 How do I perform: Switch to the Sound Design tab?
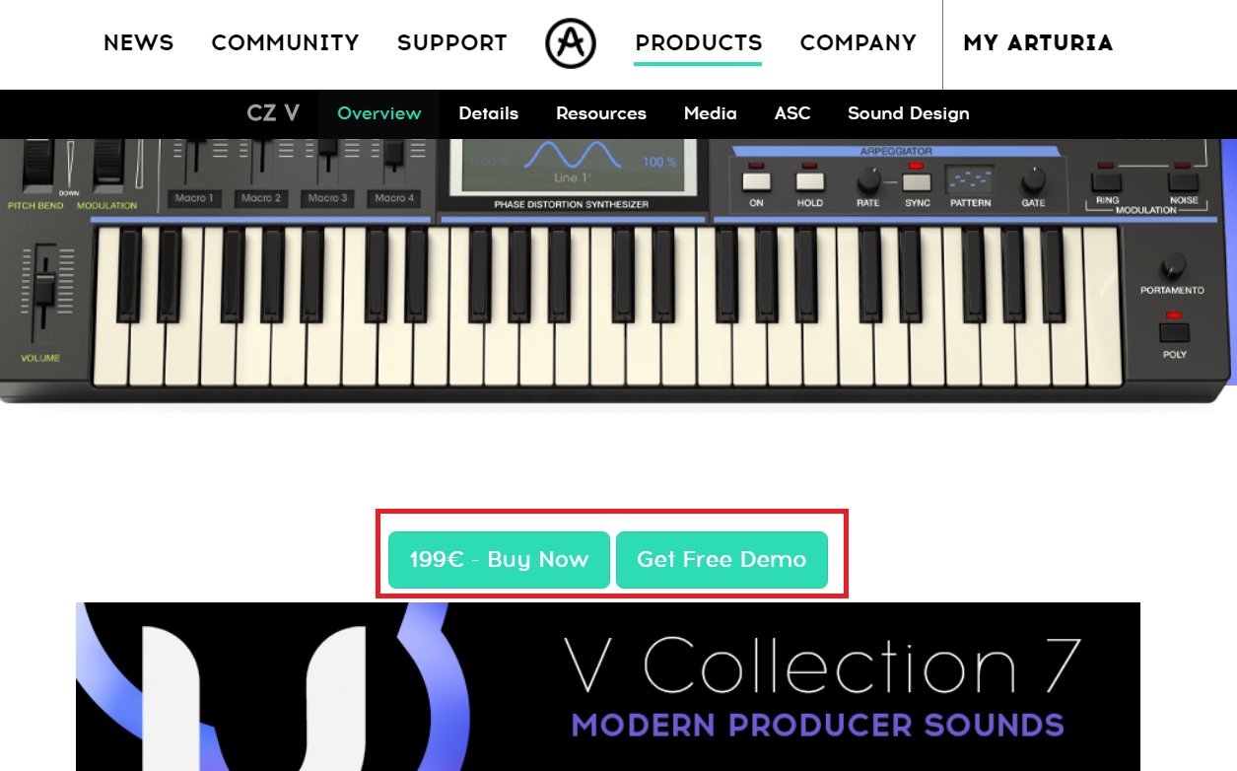pos(908,113)
